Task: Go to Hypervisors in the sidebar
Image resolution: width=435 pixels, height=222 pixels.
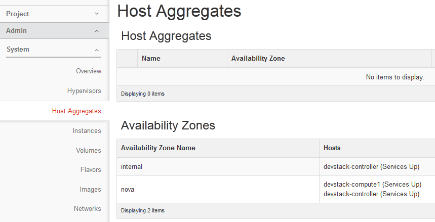Action: [x=84, y=91]
